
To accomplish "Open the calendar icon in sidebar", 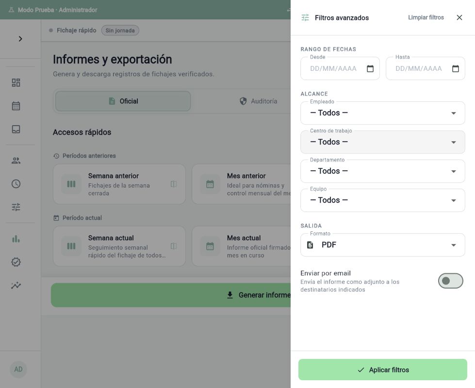I will 16,106.
